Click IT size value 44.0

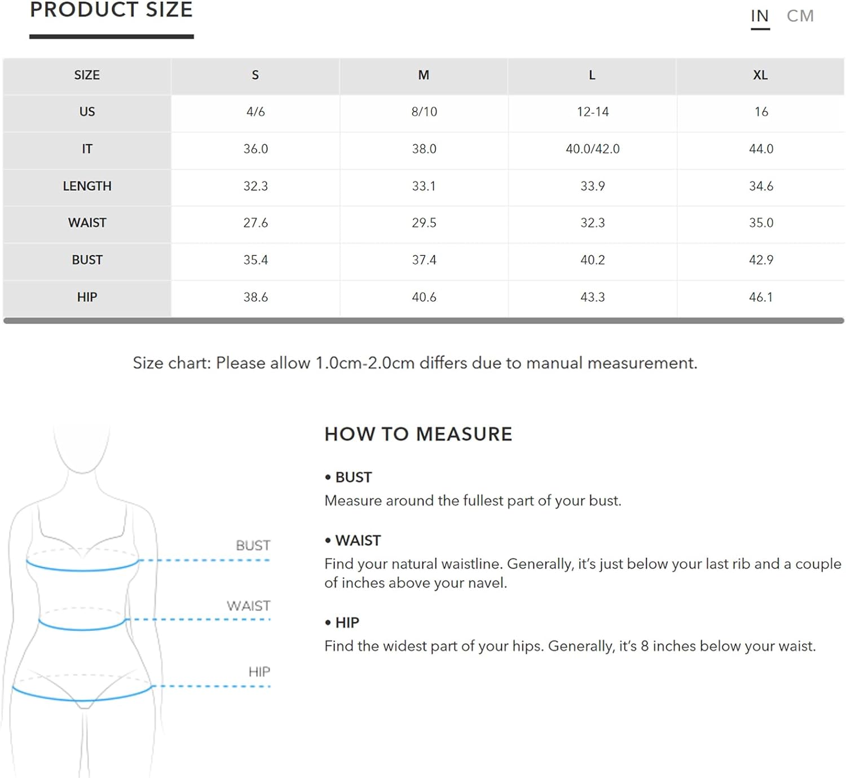coord(761,149)
